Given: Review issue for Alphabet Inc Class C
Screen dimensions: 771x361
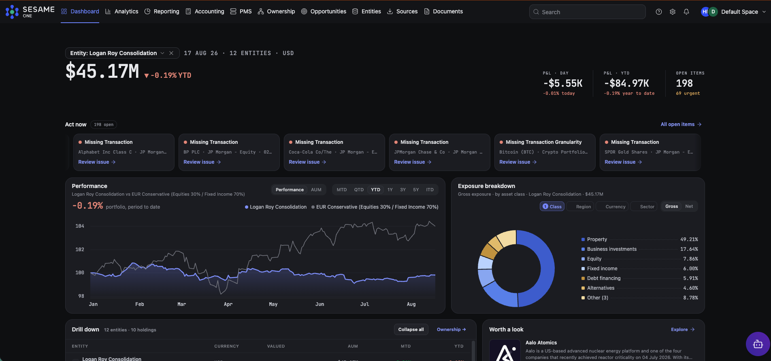Looking at the screenshot, I should [97, 162].
